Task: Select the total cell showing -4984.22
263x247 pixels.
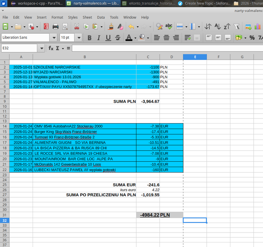Action: (x=148, y=215)
